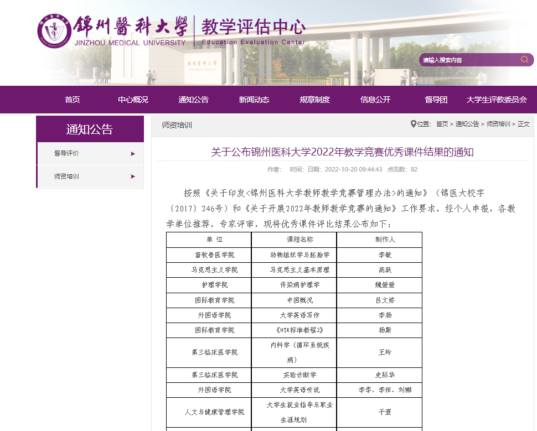Go to 通知公告 in the nav bar
Image resolution: width=537 pixels, height=431 pixels.
click(x=193, y=100)
